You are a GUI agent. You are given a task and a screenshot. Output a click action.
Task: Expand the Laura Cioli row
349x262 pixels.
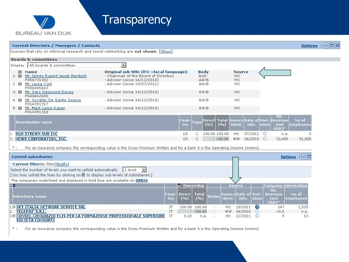(20, 84)
